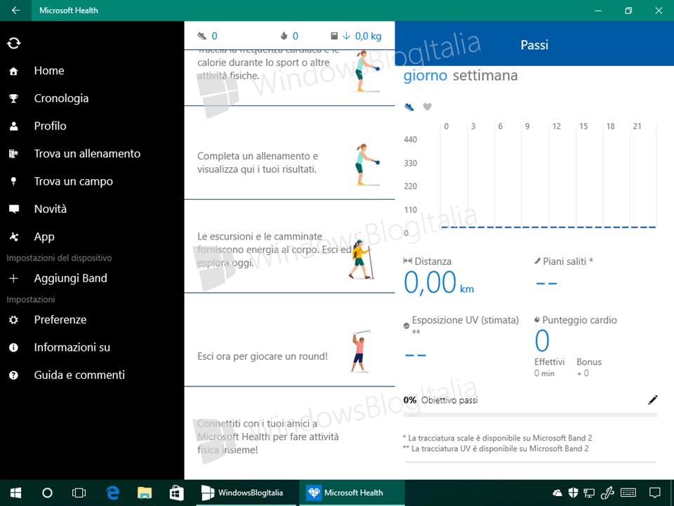Open the 'Completa un allenamento' card
This screenshot has width=674, height=506.
[x=289, y=153]
